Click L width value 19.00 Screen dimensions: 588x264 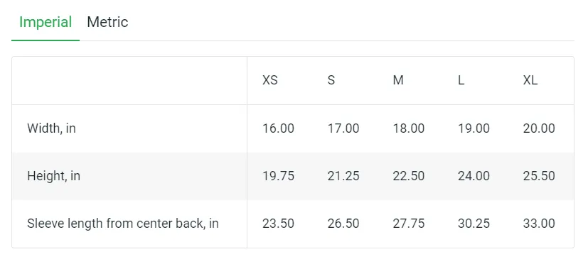pos(474,128)
